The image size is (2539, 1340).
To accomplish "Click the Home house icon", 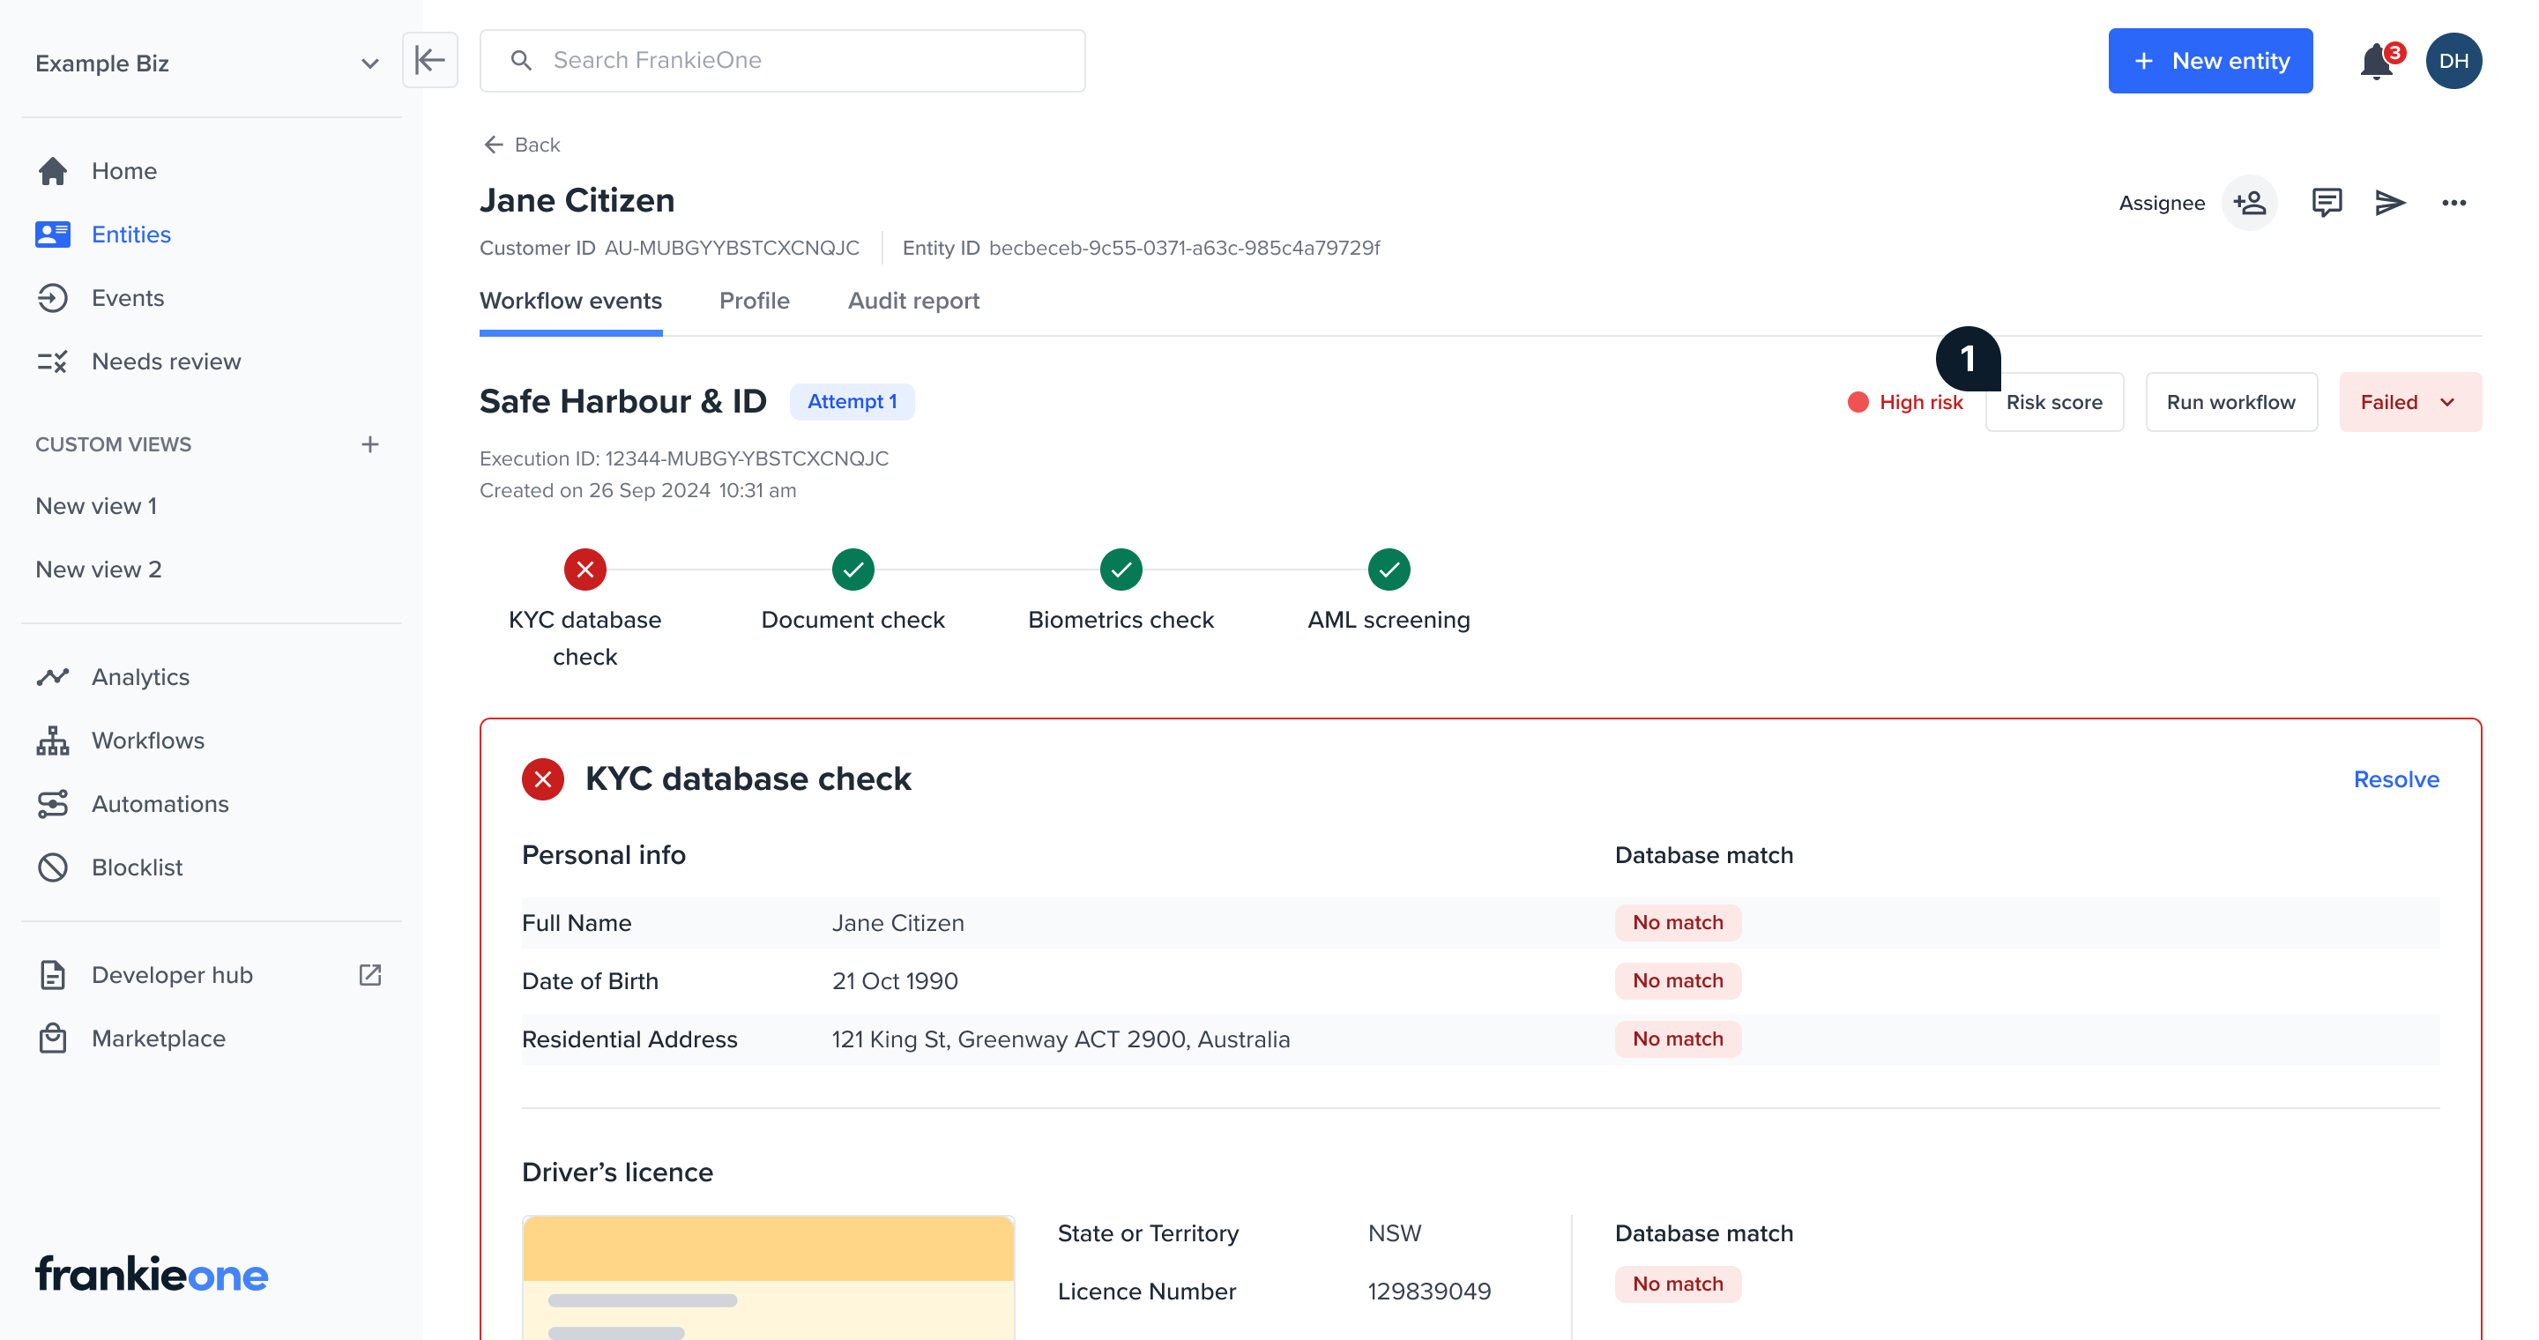I will point(52,171).
